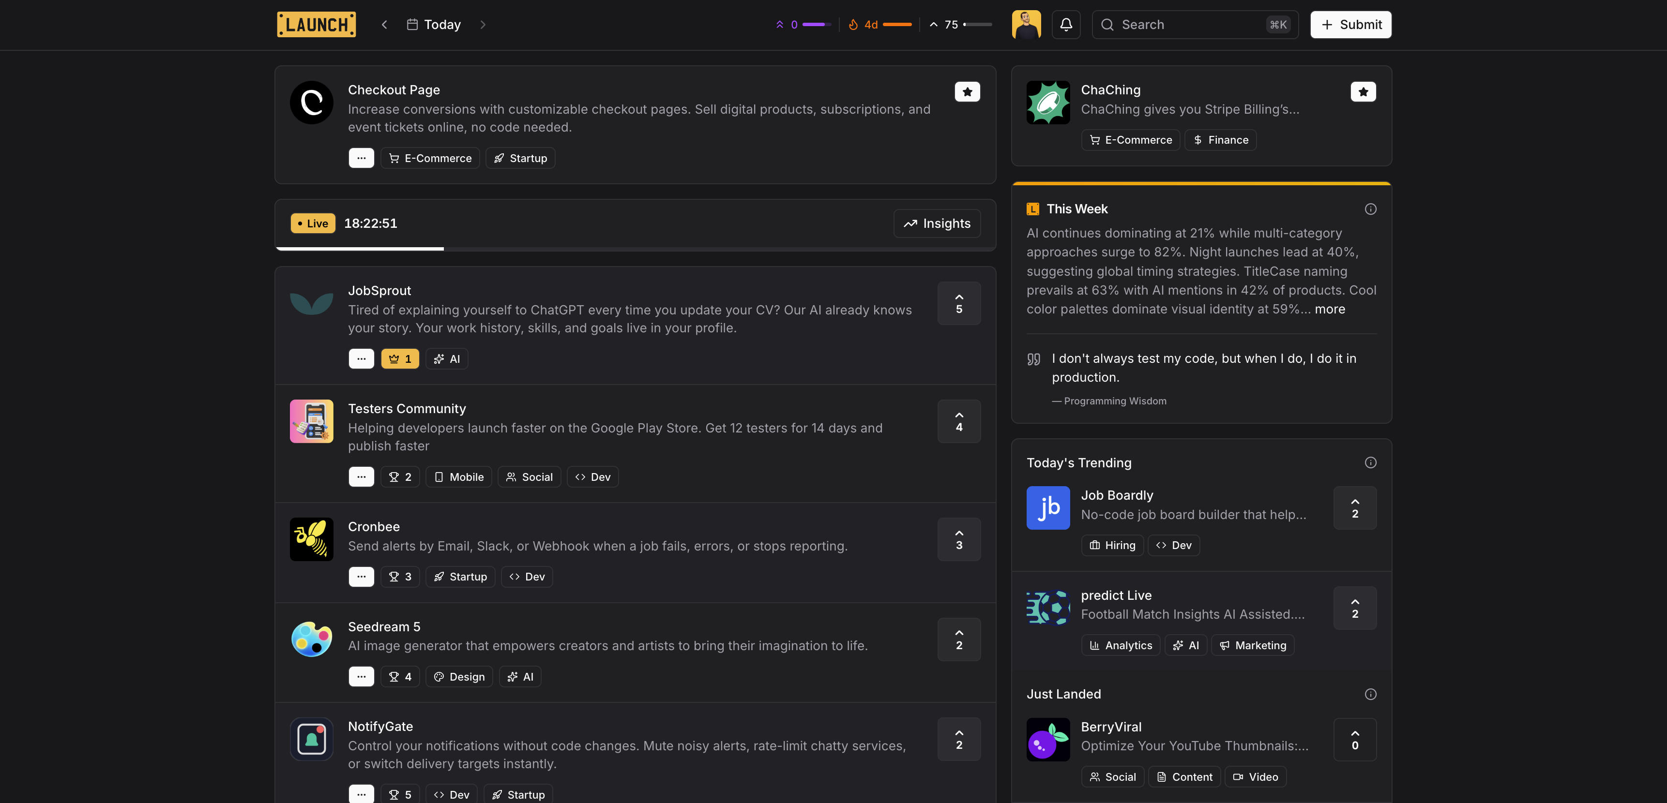Screen dimensions: 1667x803
Task: Click the 4d streak flame indicator
Action: (879, 25)
